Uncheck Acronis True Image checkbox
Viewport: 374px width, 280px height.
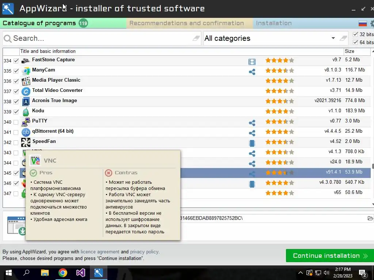(x=16, y=102)
